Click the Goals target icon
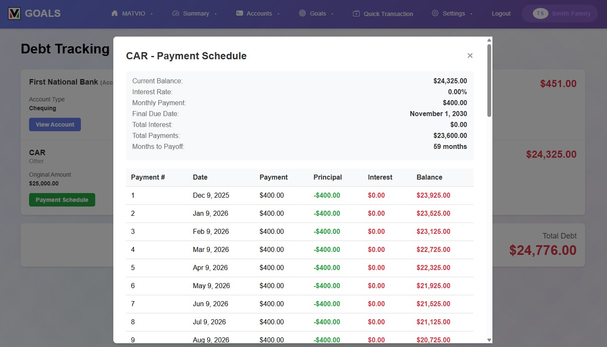607x347 pixels. (x=302, y=13)
